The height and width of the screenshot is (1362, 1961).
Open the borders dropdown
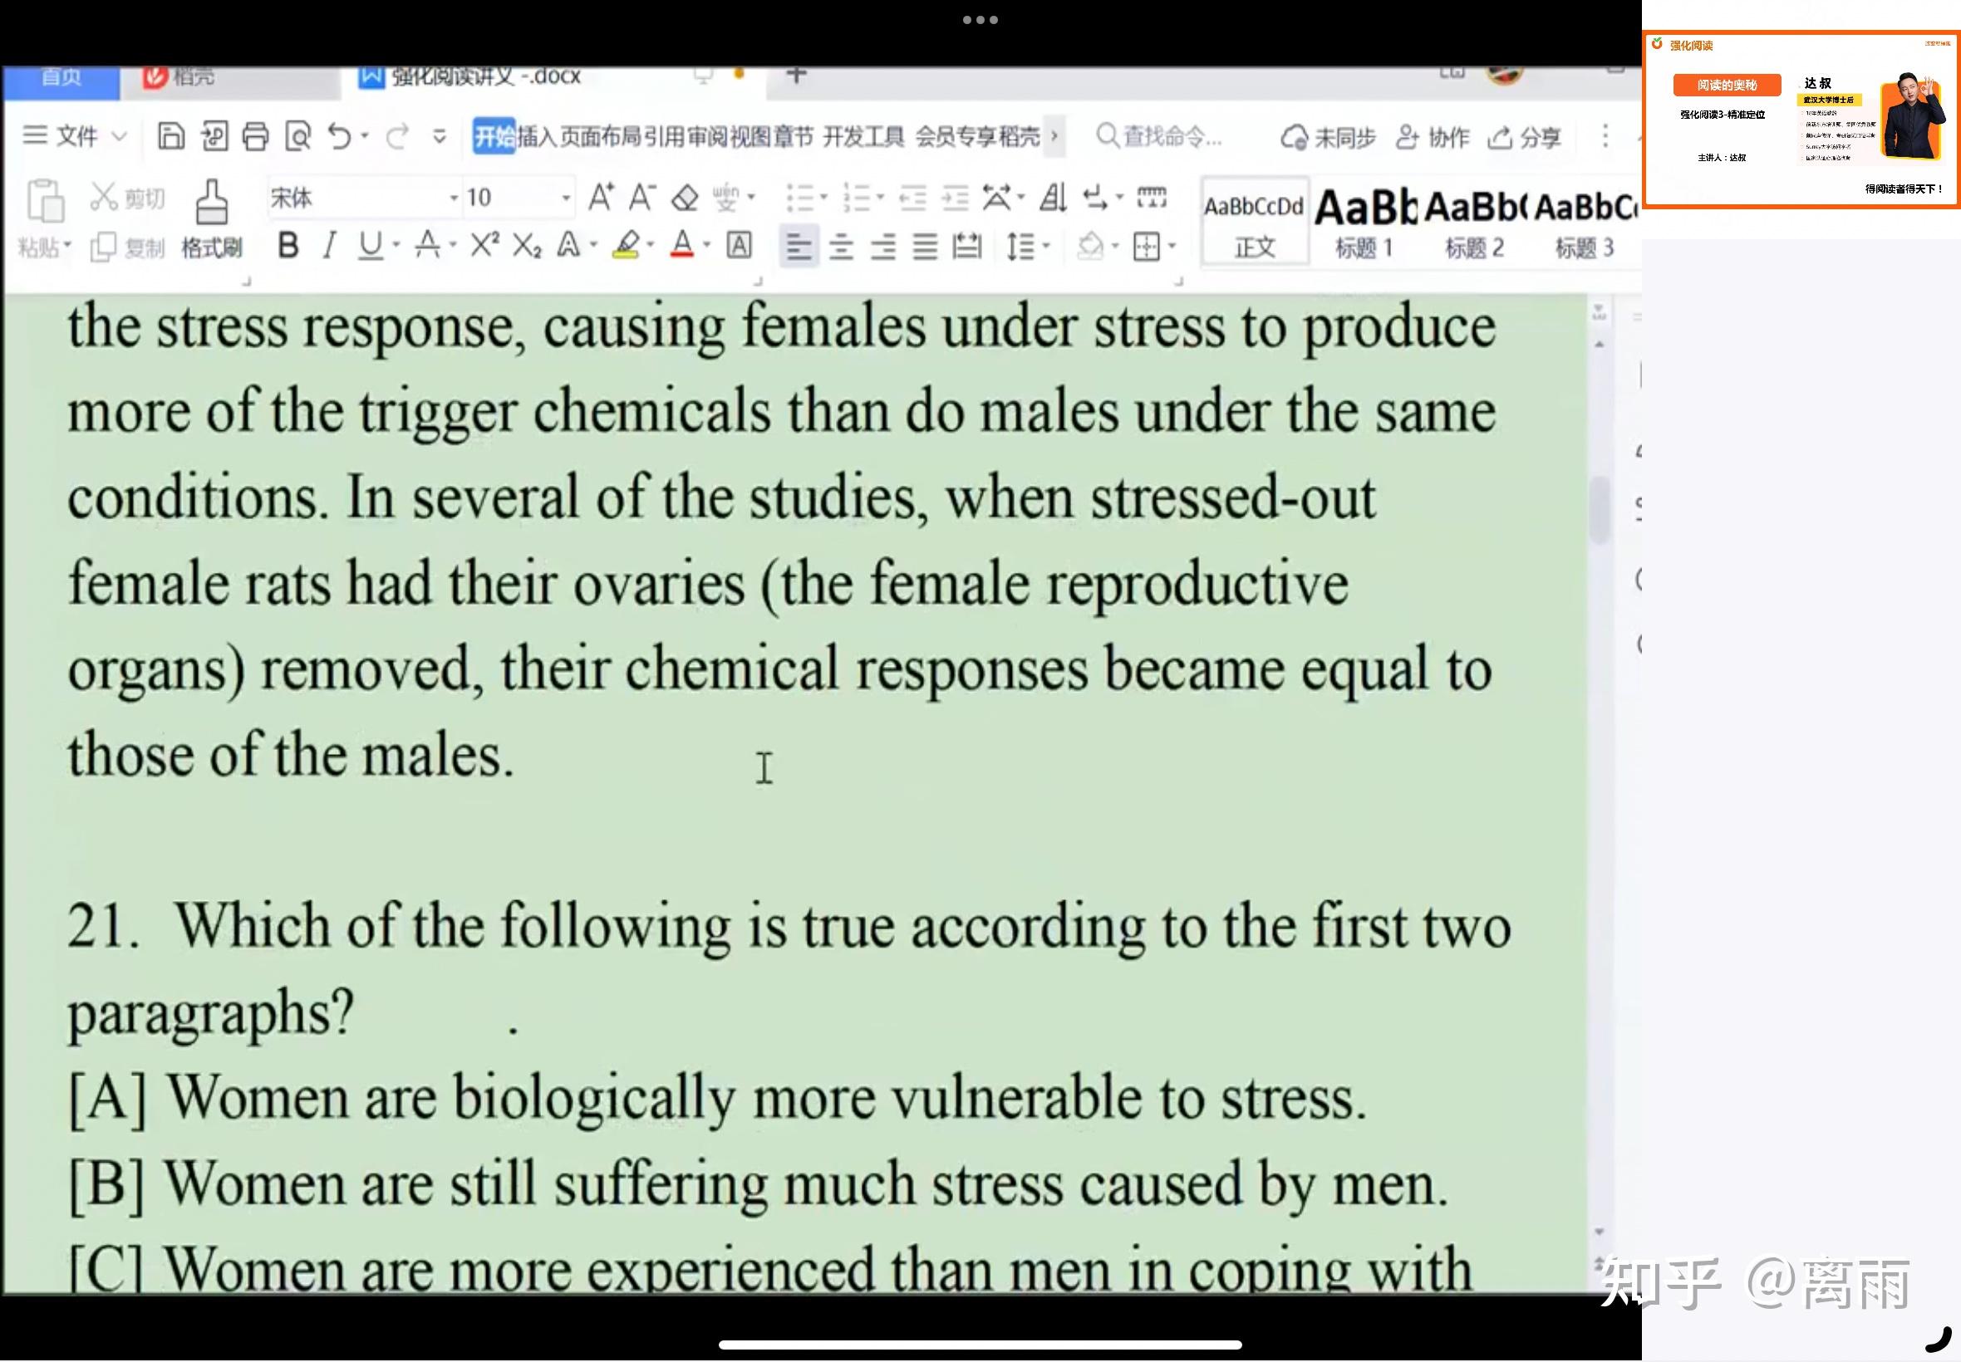(1172, 247)
